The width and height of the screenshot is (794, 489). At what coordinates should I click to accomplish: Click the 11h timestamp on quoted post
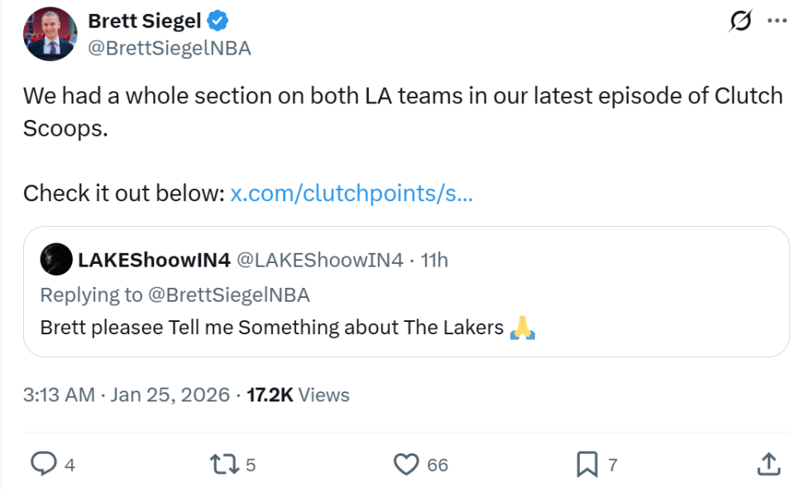click(434, 261)
